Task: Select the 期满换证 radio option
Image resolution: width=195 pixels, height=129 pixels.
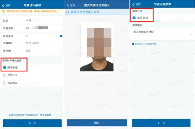Action: [5, 67]
